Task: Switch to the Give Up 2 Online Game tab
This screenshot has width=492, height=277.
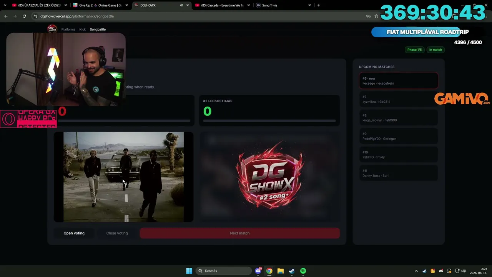Action: click(100, 5)
